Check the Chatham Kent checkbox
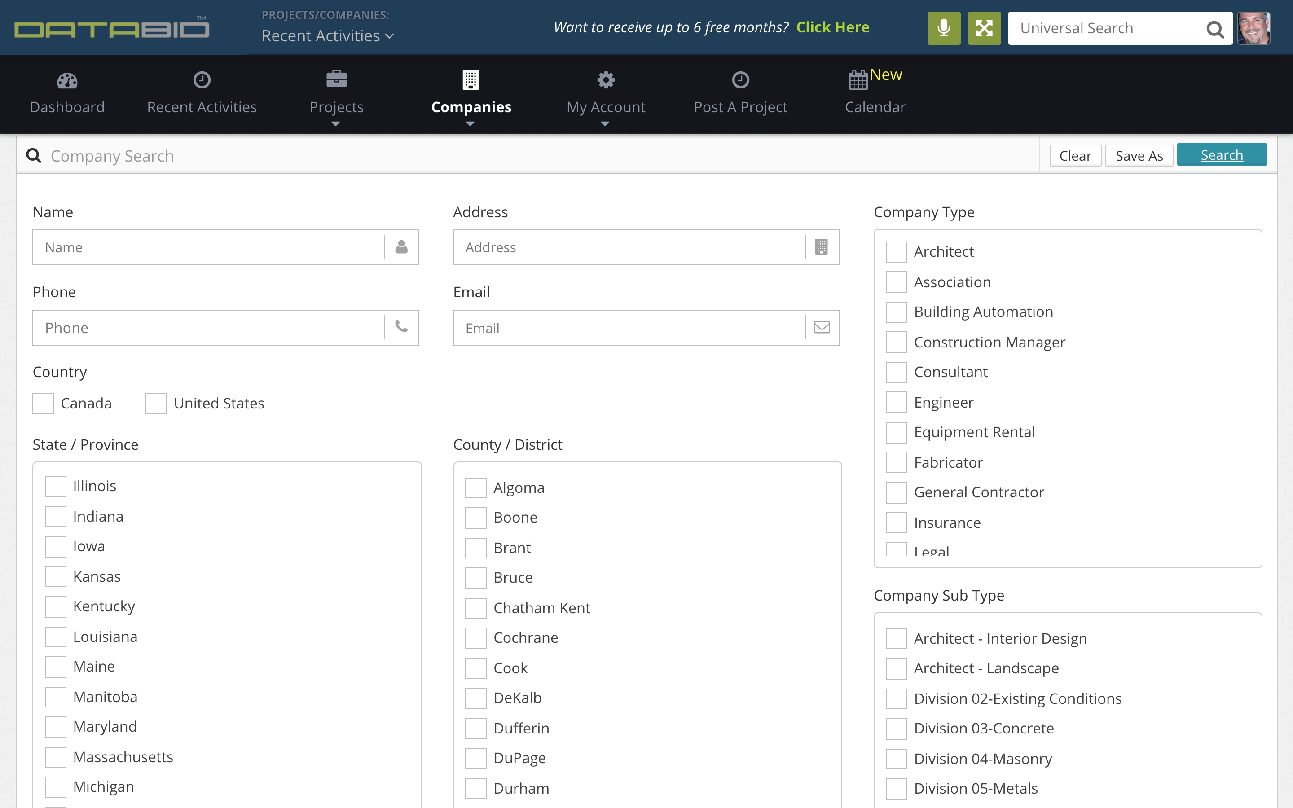The image size is (1293, 808). point(475,608)
